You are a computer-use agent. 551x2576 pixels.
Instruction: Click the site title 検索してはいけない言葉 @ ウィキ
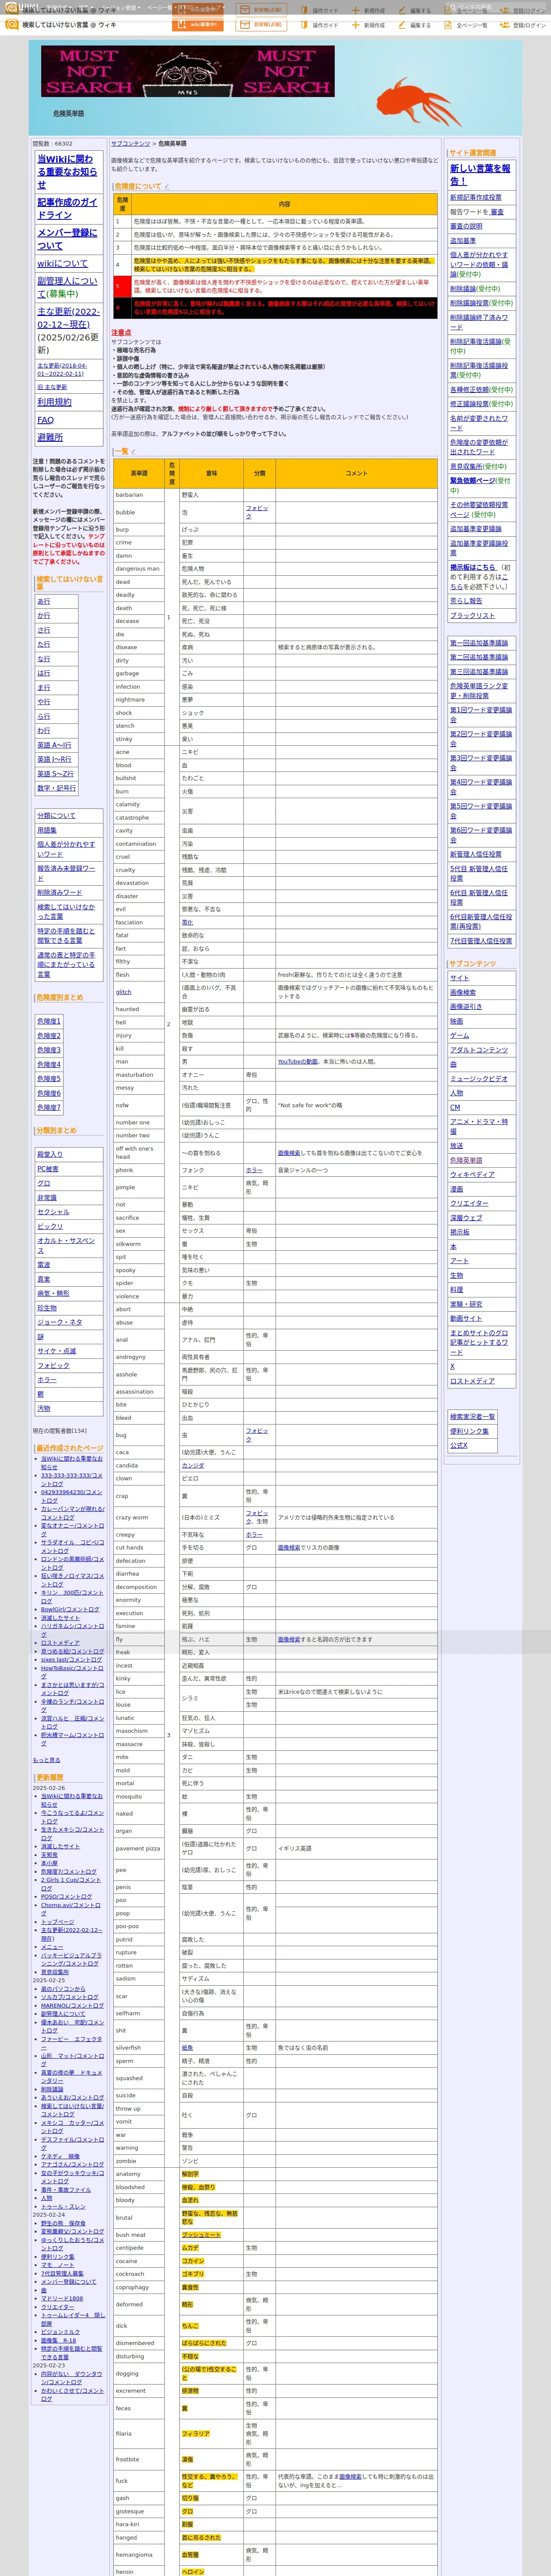69,25
